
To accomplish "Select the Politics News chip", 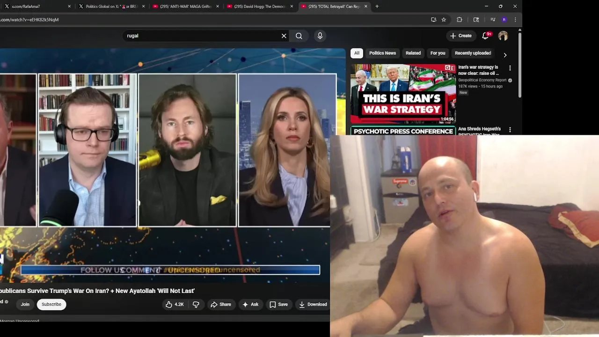I will [382, 53].
